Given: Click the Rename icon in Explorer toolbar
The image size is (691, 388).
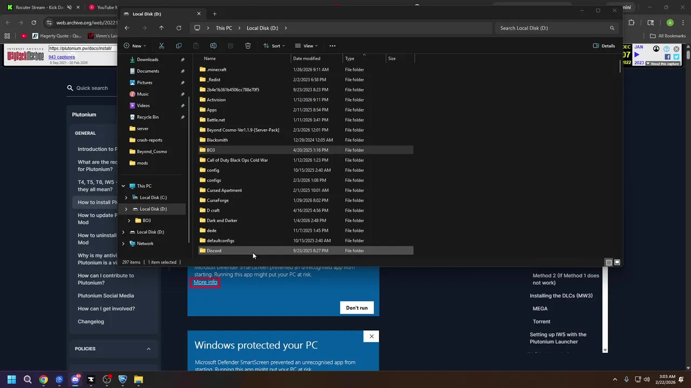Looking at the screenshot, I should tap(213, 46).
